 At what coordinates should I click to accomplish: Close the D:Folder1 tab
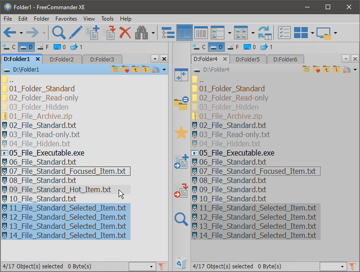(38, 59)
